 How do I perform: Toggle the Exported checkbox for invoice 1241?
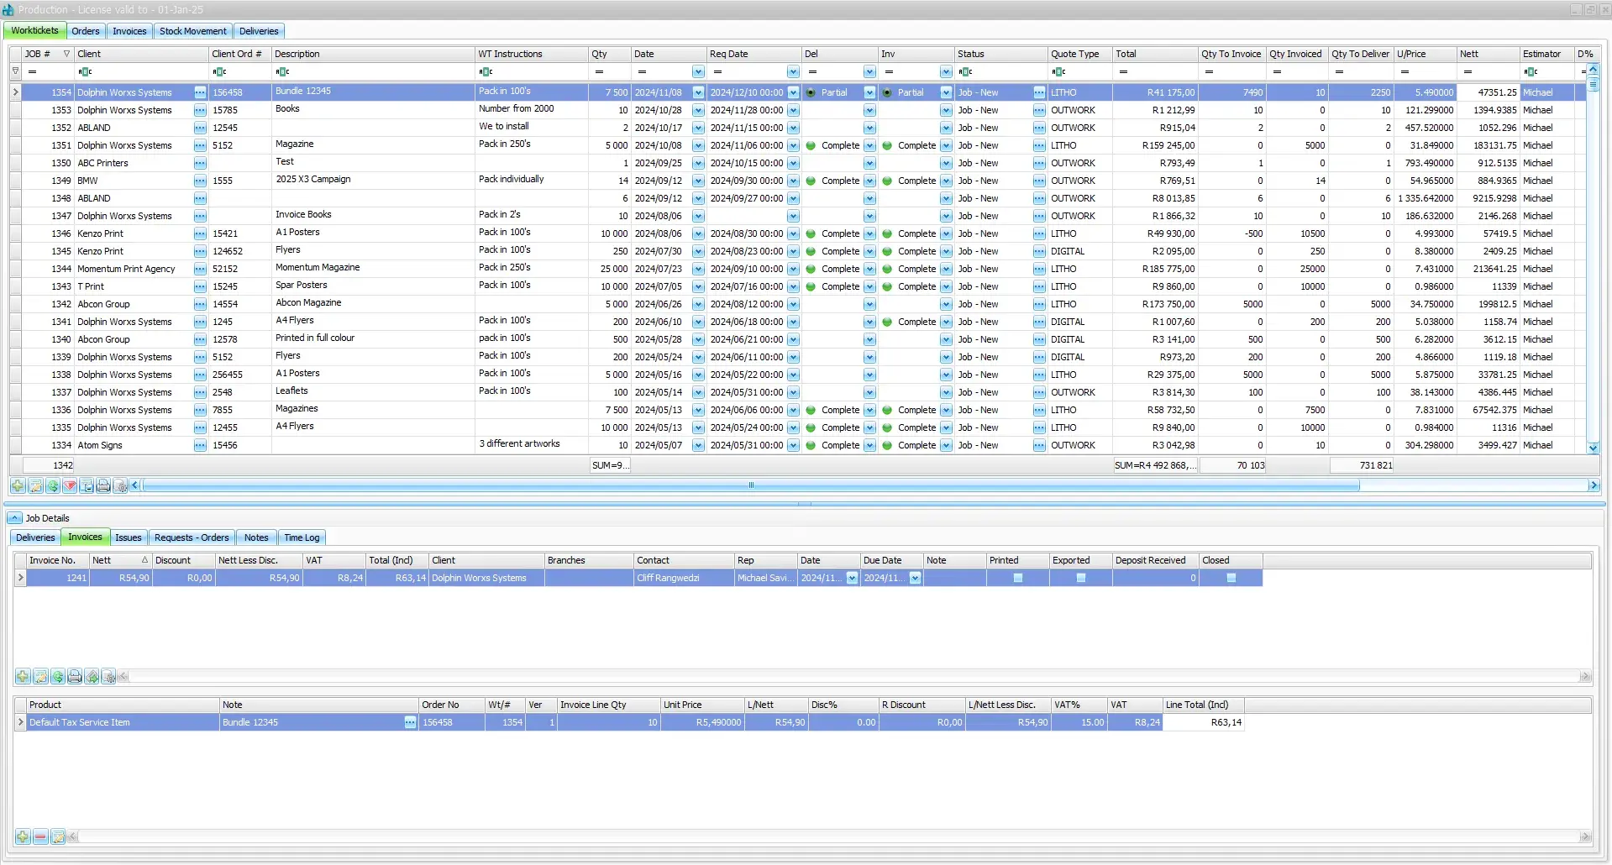coord(1081,579)
